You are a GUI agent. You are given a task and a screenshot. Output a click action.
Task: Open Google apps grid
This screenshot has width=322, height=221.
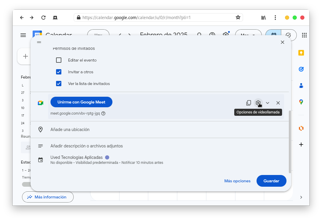point(304,35)
